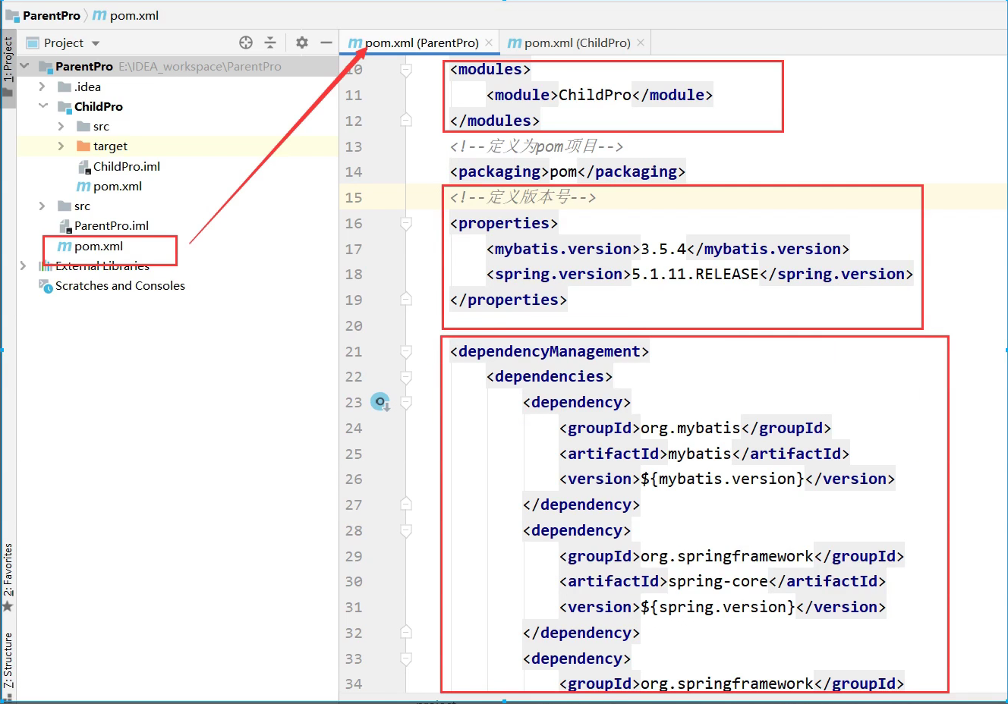This screenshot has width=1008, height=704.
Task: Hide the Project panel with minus icon
Action: (x=326, y=42)
